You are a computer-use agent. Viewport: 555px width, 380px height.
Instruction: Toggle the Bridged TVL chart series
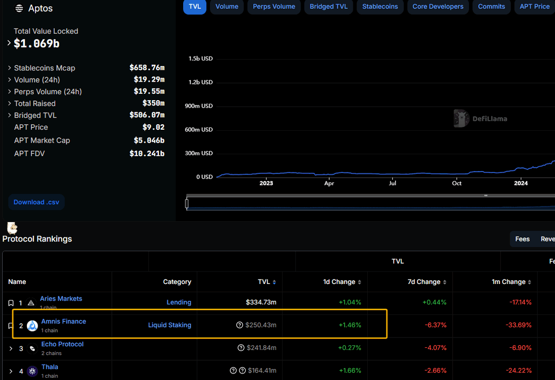(329, 6)
